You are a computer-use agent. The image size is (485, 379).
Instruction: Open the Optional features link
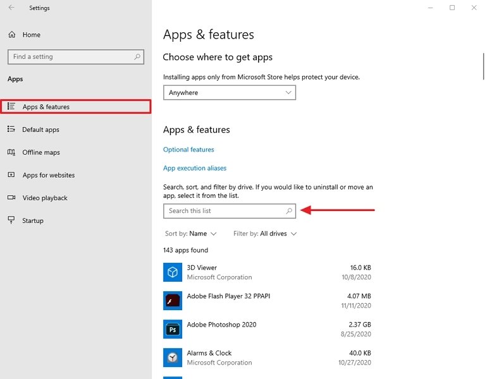pos(188,150)
